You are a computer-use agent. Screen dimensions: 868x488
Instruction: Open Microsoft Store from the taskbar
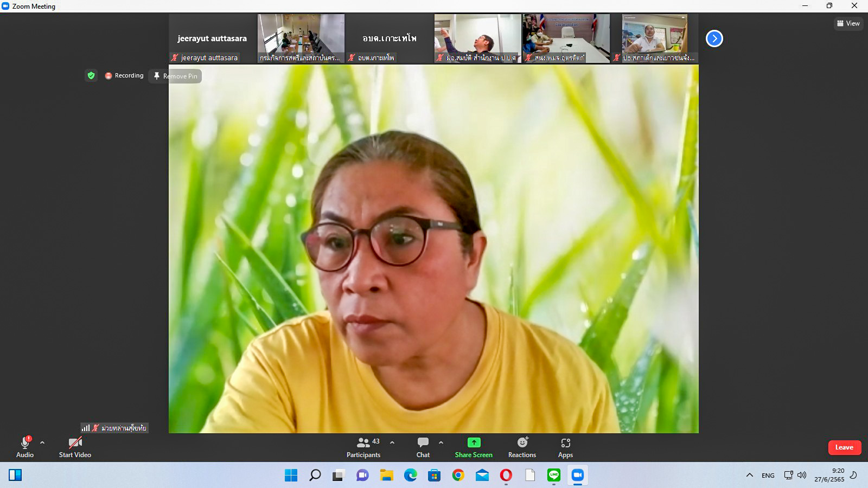pos(435,476)
